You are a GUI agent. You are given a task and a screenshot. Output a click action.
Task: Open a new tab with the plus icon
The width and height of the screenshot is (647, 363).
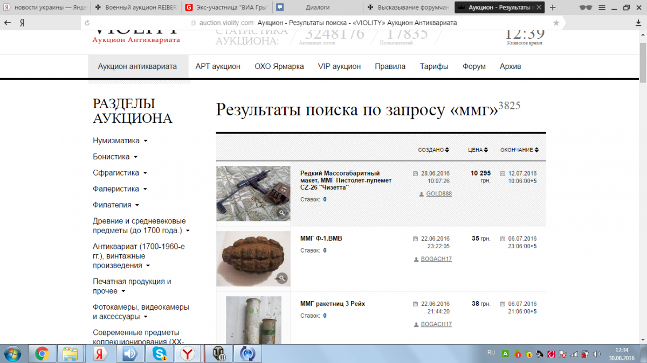click(553, 8)
